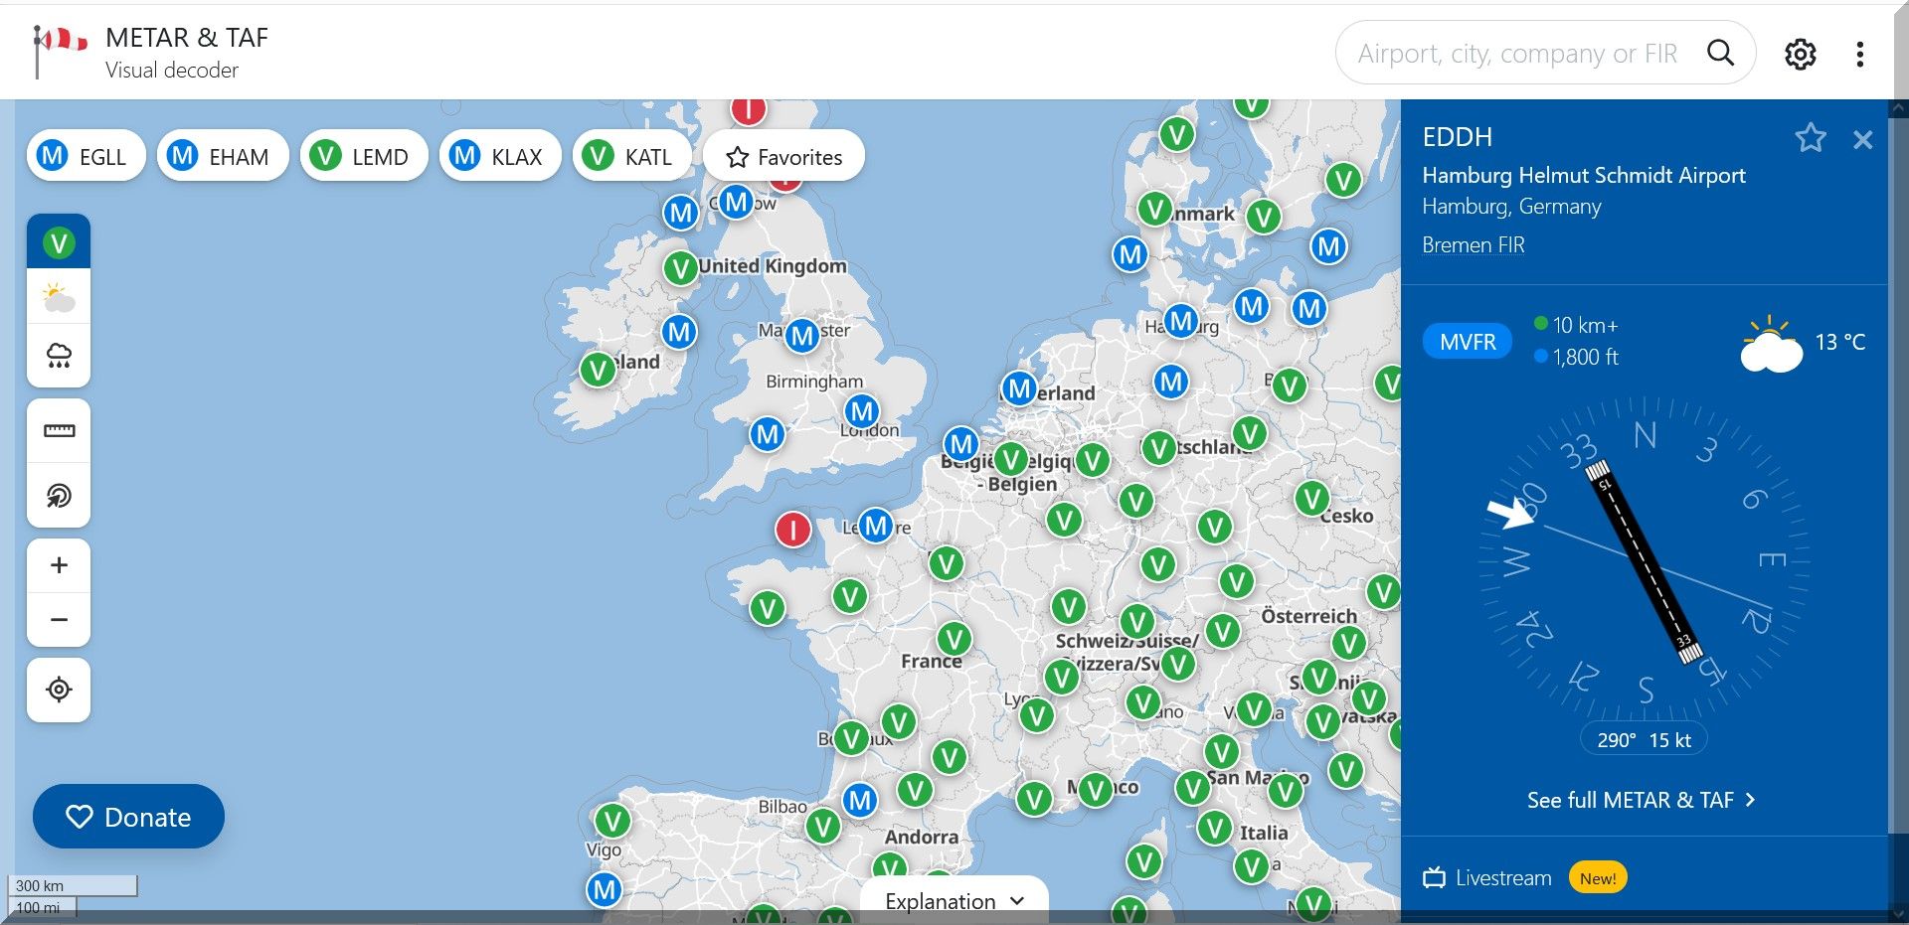Viewport: 1909px width, 925px height.
Task: Zoom out of the map
Action: pos(59,620)
